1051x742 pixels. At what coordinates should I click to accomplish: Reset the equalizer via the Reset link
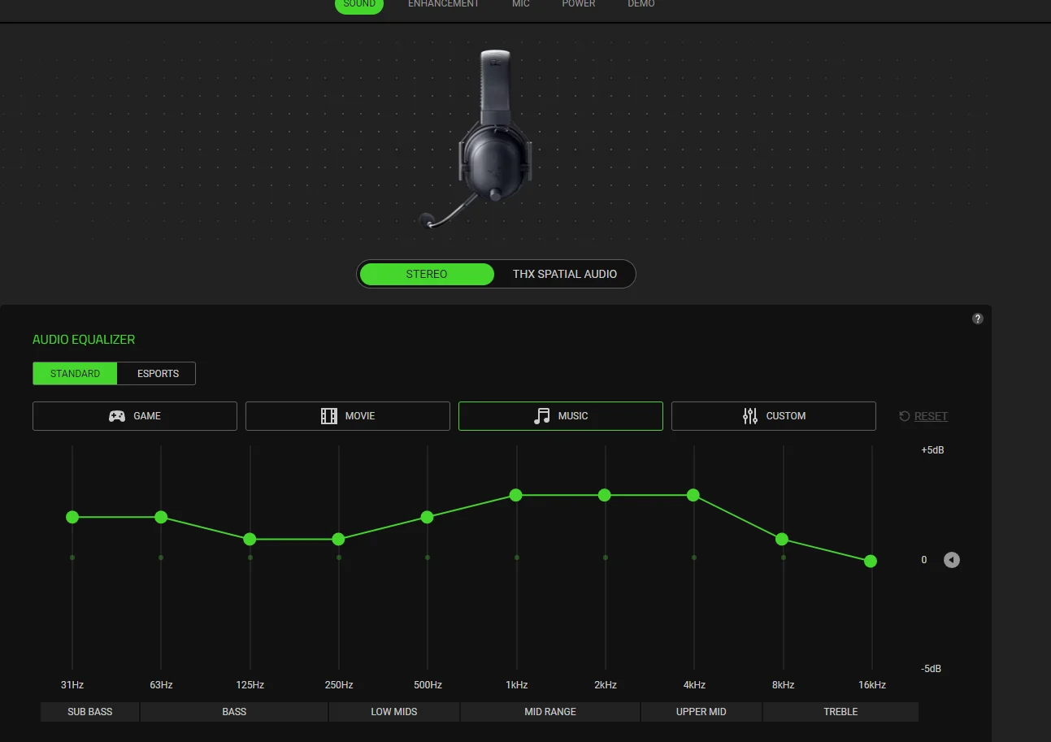(x=931, y=416)
